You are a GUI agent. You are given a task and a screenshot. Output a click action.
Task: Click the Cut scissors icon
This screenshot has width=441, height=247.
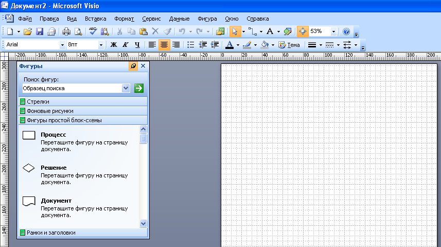[119, 31]
